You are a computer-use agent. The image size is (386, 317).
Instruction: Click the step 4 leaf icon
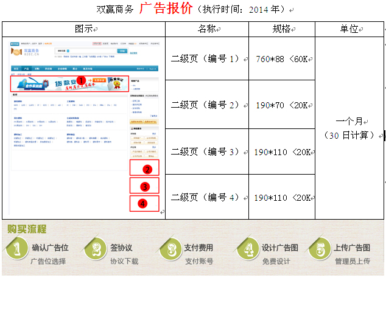[x=248, y=250]
